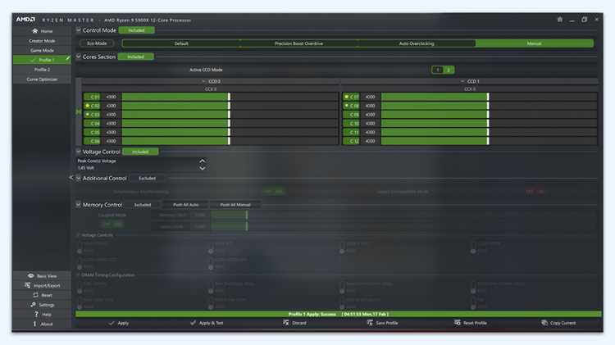
Task: Switch control mode to Auto Overclocking
Action: (x=417, y=43)
